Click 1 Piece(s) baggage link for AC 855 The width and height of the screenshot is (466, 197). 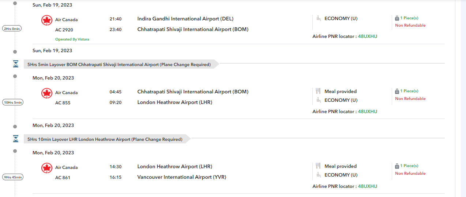click(409, 91)
